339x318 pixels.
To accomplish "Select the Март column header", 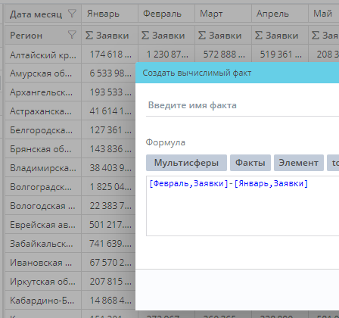I will pos(223,14).
